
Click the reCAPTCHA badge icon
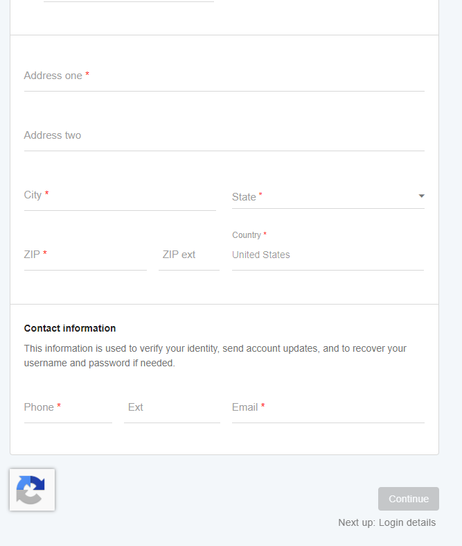pos(32,490)
